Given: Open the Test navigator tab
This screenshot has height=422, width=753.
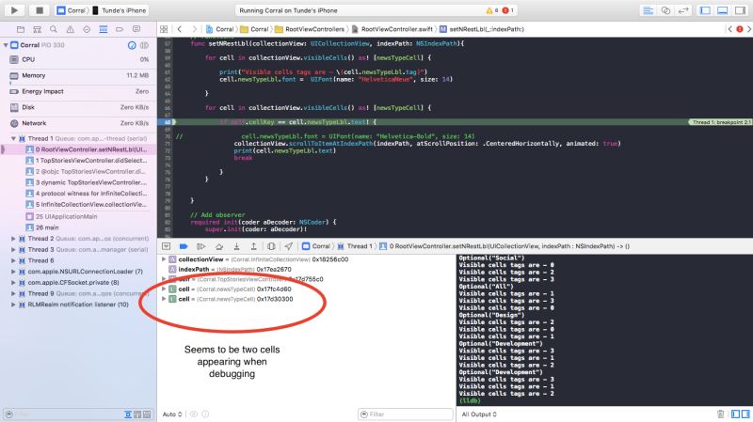Looking at the screenshot, I should click(x=87, y=29).
